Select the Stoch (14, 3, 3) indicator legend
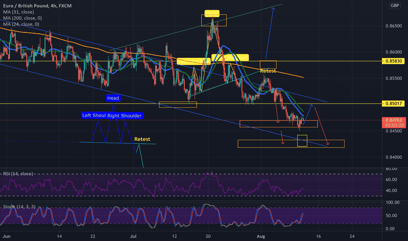 [x=19, y=207]
